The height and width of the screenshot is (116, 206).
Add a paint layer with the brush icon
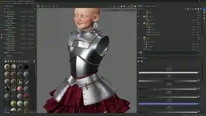pos(190,9)
